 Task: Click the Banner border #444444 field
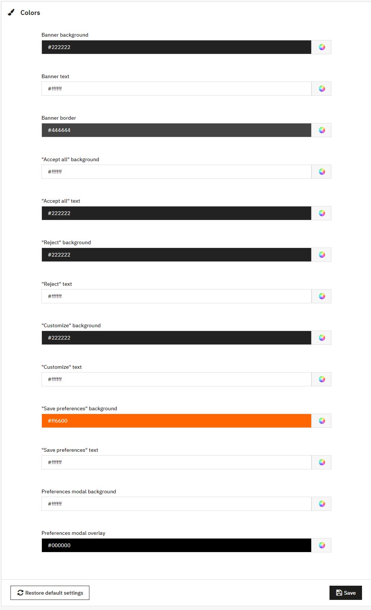tap(177, 130)
